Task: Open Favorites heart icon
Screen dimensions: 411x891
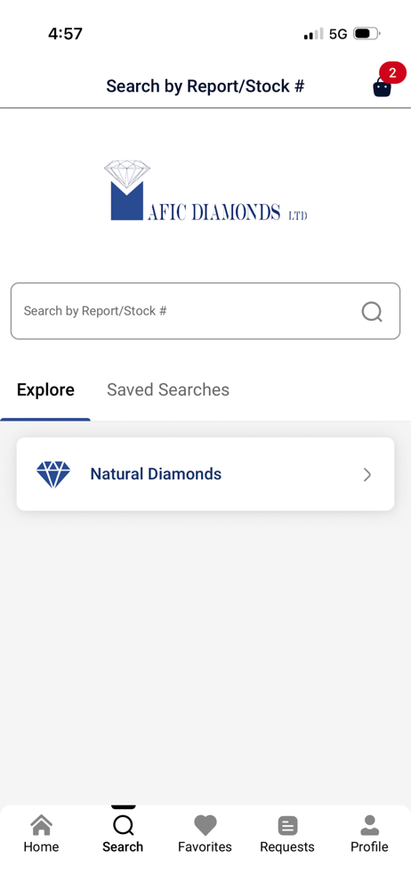Action: pos(205,825)
